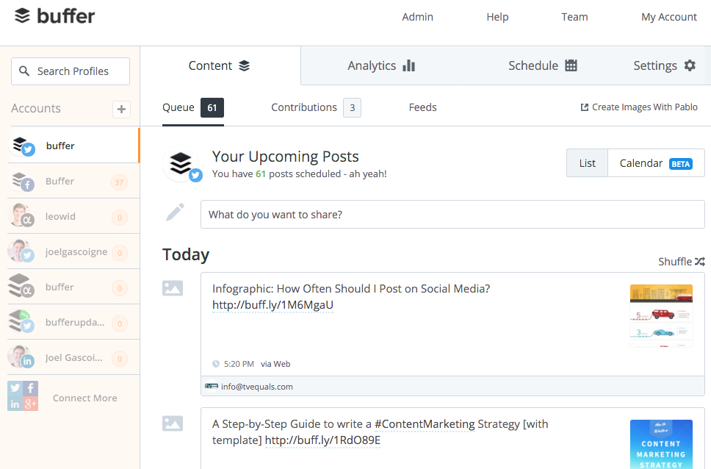711x469 pixels.
Task: Click the stack icon beside Content
Action: click(245, 66)
